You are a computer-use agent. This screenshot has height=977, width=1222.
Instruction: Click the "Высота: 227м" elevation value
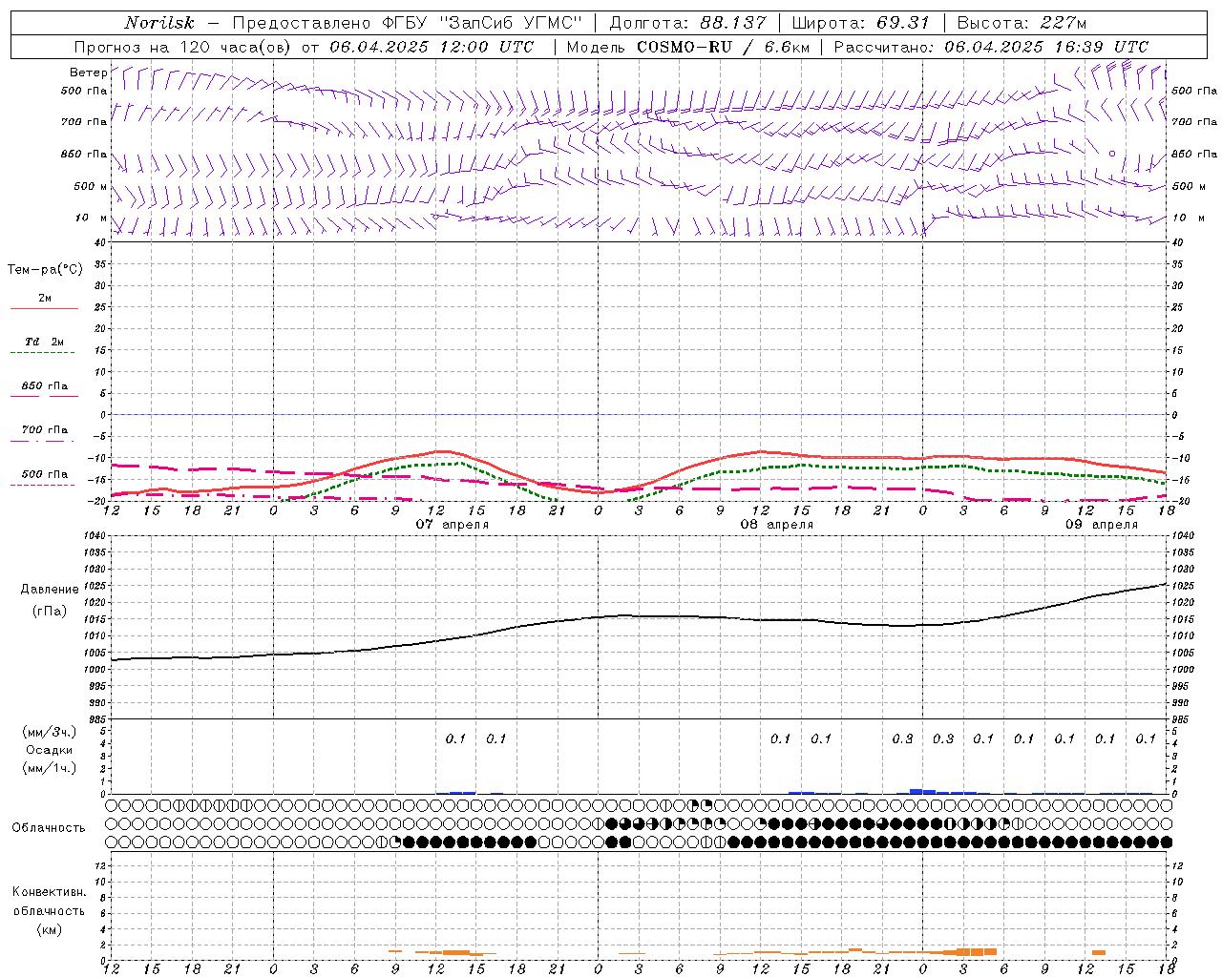[1022, 23]
